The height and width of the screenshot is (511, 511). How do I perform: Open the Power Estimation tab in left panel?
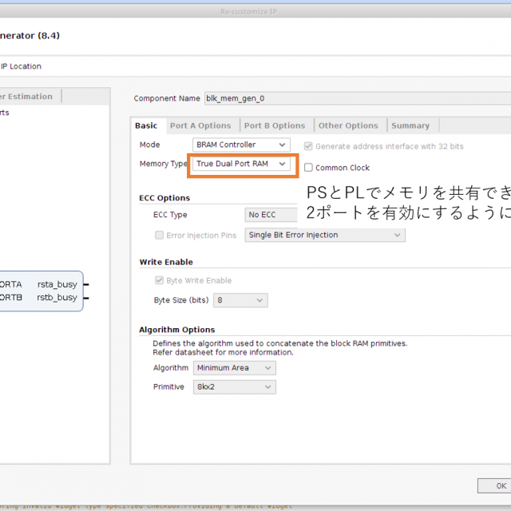[28, 97]
